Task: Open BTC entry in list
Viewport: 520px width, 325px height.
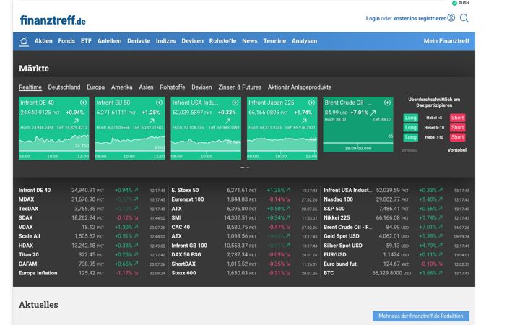Action: (x=329, y=273)
